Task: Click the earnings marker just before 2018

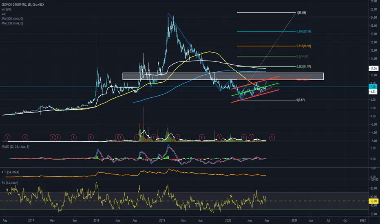Action: tap(91, 138)
